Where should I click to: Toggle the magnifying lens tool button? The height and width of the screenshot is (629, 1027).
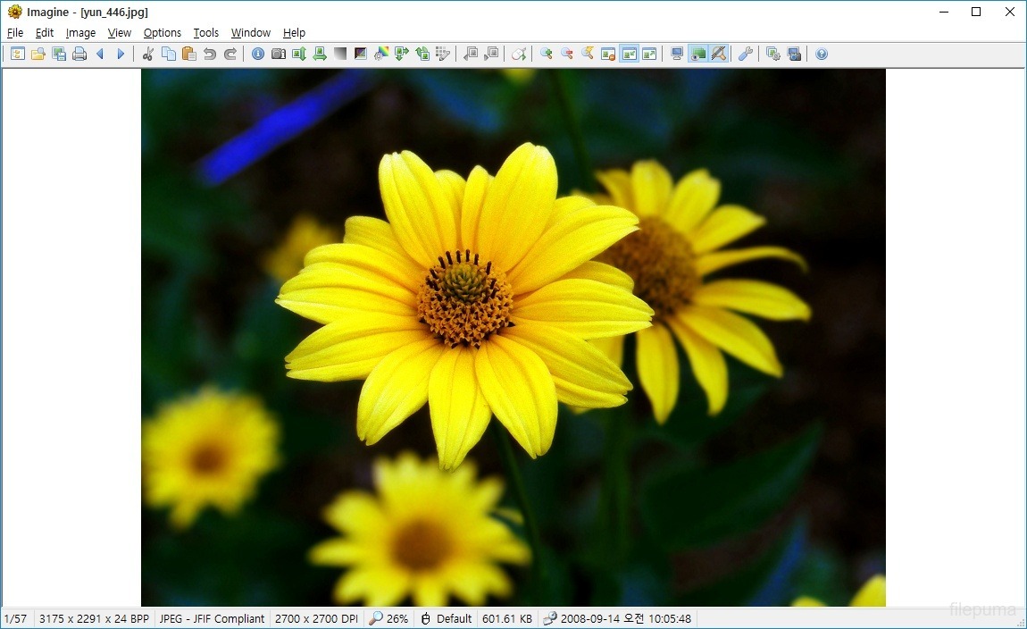[x=718, y=55]
